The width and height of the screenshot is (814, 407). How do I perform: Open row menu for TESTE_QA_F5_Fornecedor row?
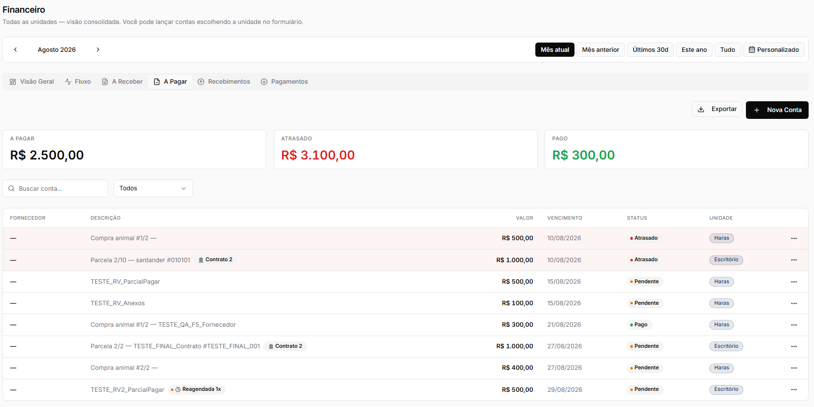794,325
